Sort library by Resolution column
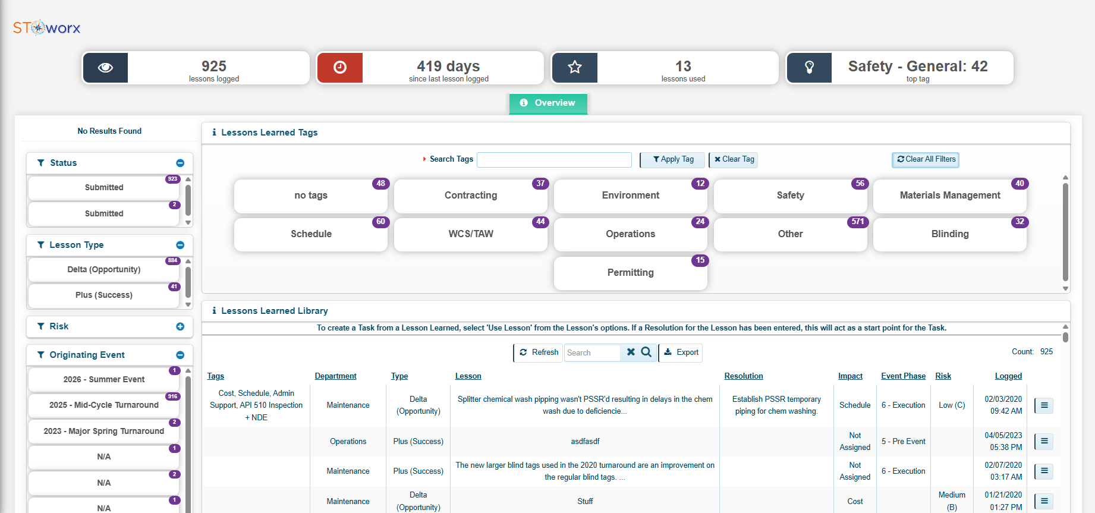This screenshot has width=1095, height=513. pos(744,376)
